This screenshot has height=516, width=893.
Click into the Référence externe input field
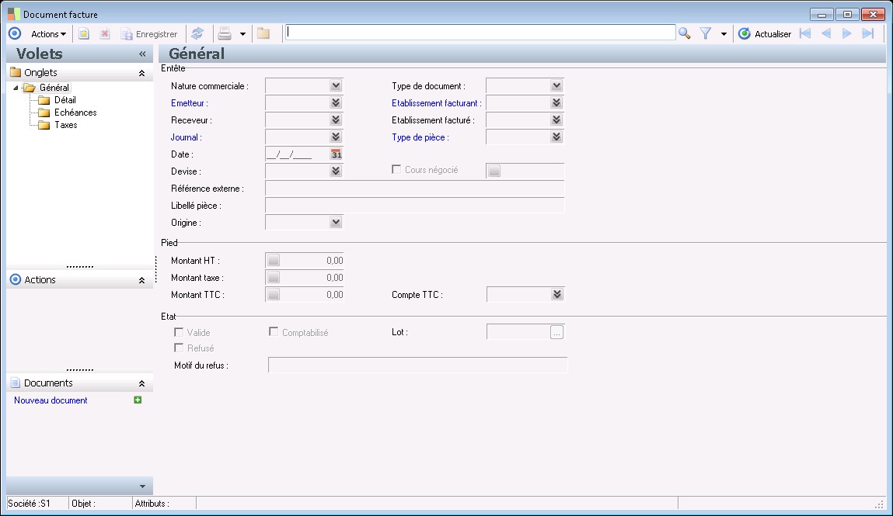414,189
